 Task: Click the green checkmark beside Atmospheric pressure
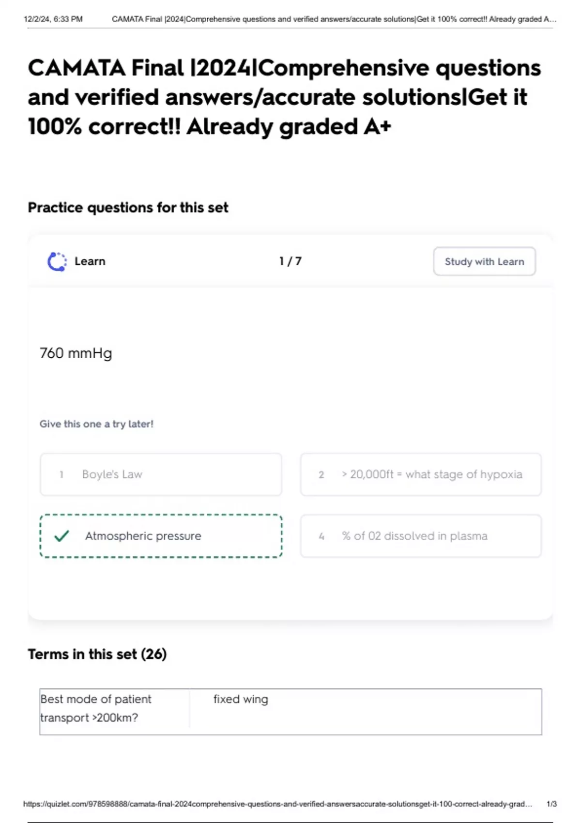click(x=61, y=536)
